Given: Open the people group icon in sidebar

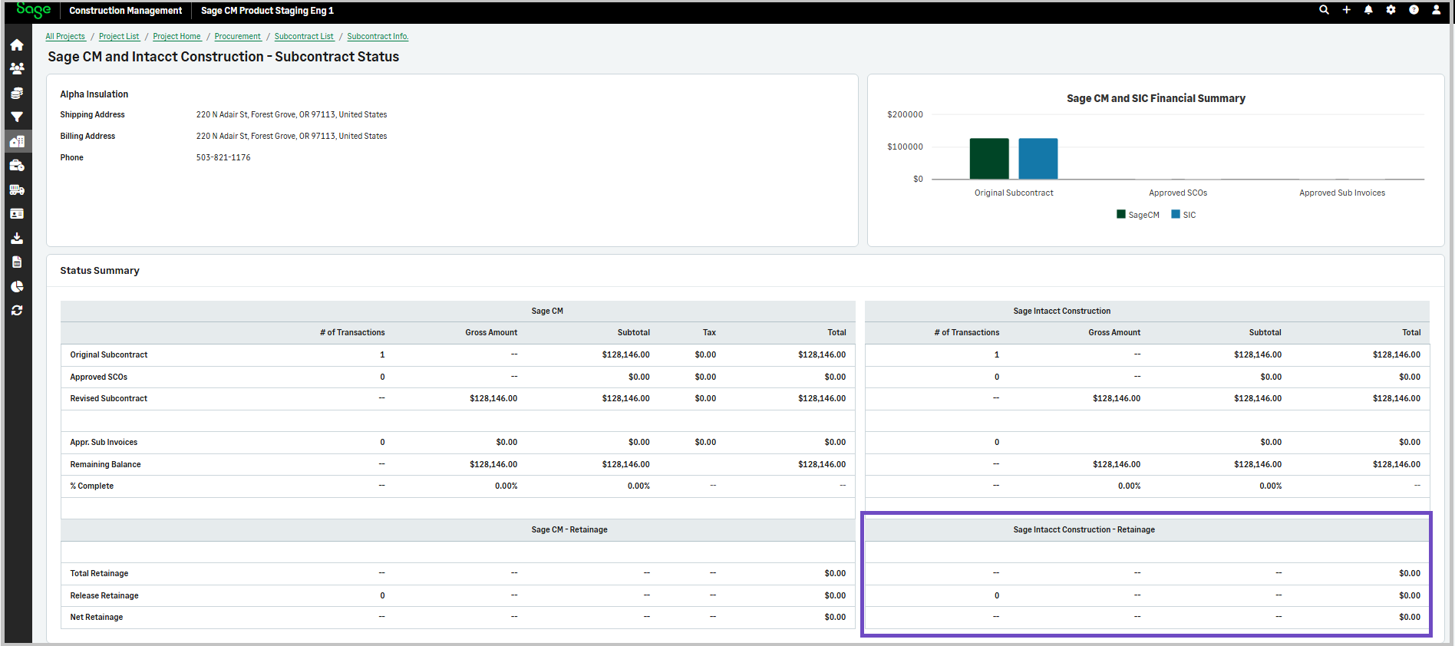Looking at the screenshot, I should point(17,69).
